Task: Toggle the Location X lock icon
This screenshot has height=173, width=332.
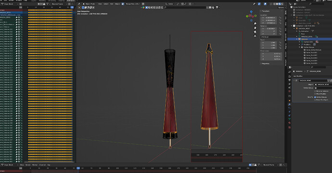Action: pos(280,18)
